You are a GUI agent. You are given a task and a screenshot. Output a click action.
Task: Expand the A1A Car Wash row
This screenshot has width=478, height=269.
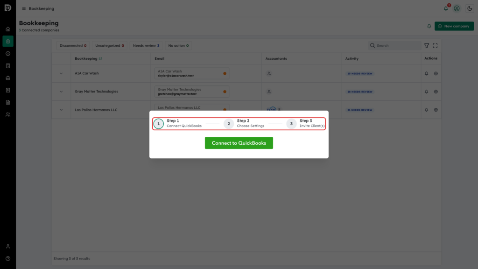point(61,73)
